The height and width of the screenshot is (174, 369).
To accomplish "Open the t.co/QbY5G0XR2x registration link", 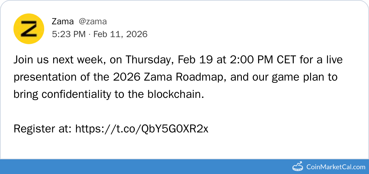I will 142,129.
